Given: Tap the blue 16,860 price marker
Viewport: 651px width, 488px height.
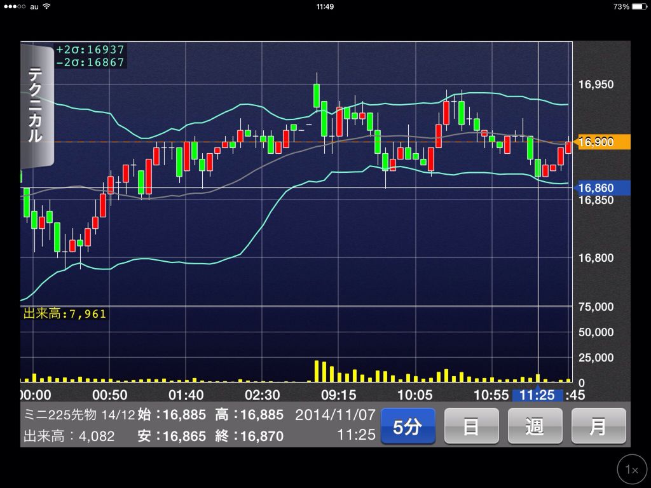Looking at the screenshot, I should (x=601, y=188).
